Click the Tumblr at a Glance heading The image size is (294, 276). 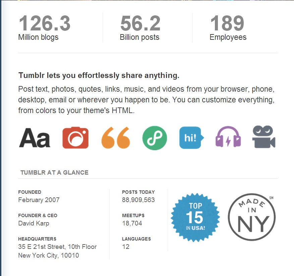pos(54,172)
